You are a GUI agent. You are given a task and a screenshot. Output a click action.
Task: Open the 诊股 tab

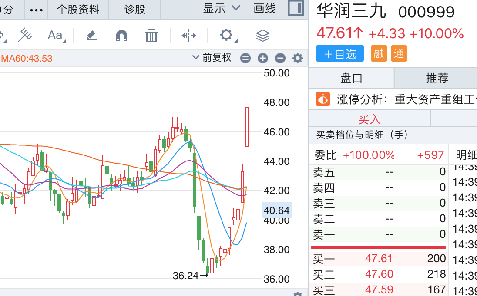point(134,10)
